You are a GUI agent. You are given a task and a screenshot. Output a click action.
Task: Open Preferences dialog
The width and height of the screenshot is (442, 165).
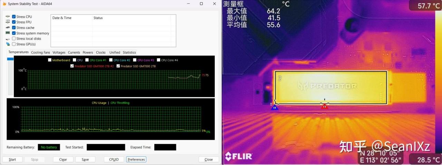(x=136, y=159)
